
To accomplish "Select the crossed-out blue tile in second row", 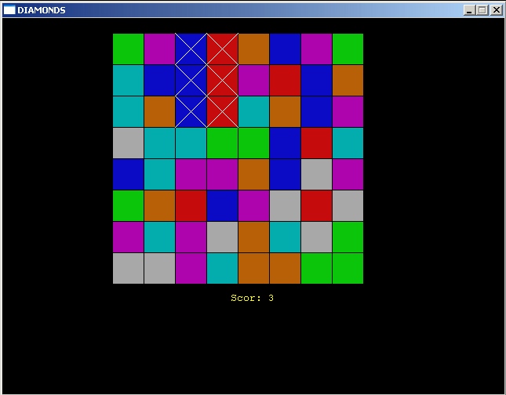I will [191, 80].
